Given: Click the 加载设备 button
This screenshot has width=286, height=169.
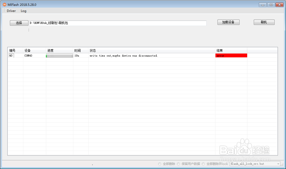Looking at the screenshot, I should click(228, 22).
